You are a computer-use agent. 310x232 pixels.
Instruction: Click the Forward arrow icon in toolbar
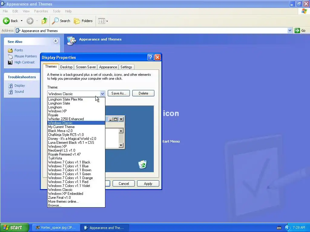[30, 21]
